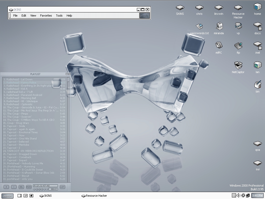Image resolution: width=265 pixels, height=199 pixels.
Task: Click the play arrow button in playlist
Action: tap(37, 189)
